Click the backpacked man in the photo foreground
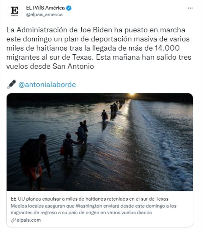 pyautogui.click(x=35, y=162)
